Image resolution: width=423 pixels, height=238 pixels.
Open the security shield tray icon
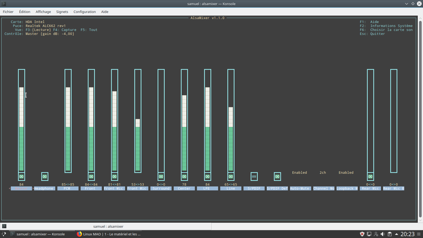tap(362, 234)
